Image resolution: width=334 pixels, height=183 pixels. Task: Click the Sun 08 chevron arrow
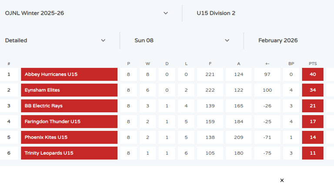click(x=227, y=40)
